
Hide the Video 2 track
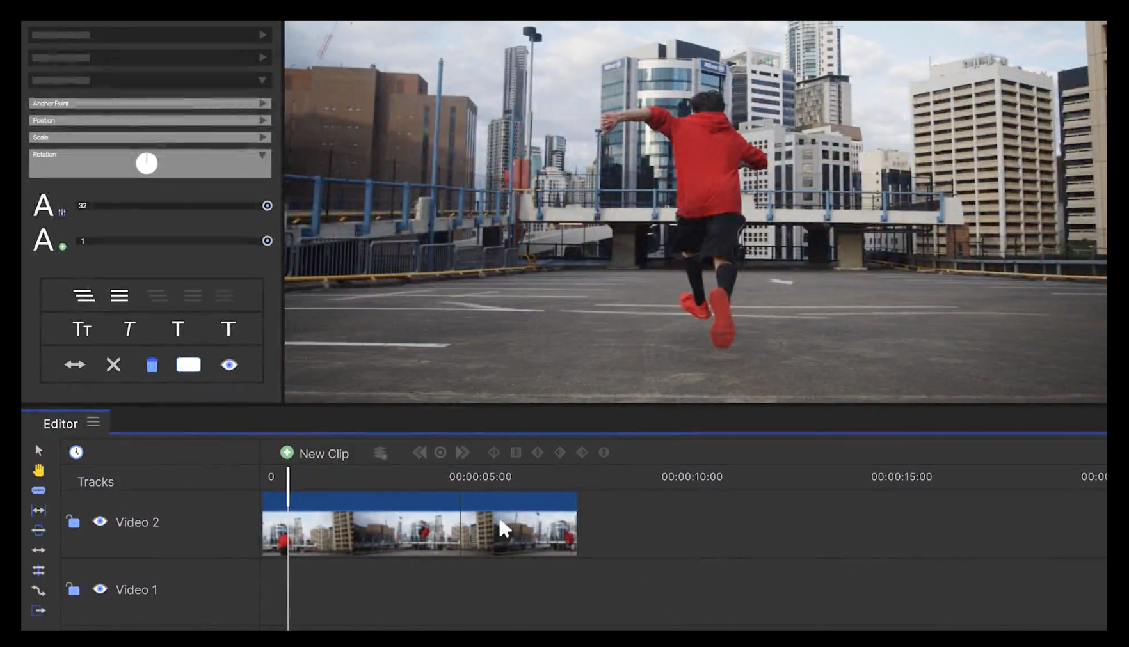(100, 522)
